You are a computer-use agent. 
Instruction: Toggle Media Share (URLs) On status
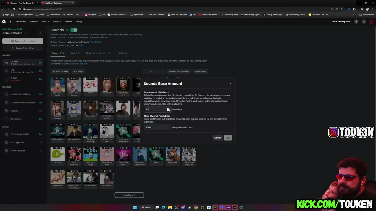click(41, 94)
